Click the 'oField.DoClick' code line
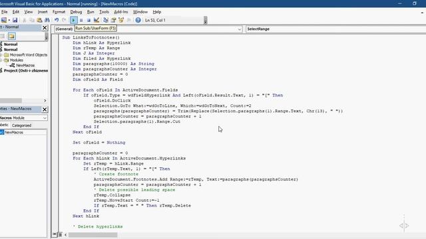This screenshot has height=239, width=426. tap(112, 100)
